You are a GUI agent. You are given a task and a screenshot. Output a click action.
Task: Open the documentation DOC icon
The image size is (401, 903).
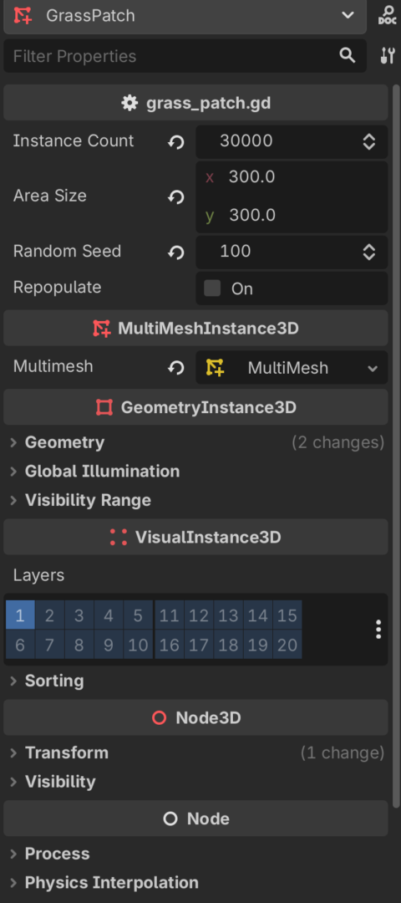(x=387, y=16)
